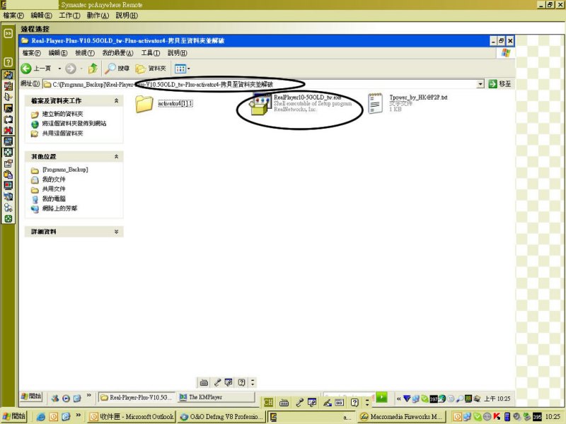Click 將這個資料夾發佈到網站 link

(74, 123)
